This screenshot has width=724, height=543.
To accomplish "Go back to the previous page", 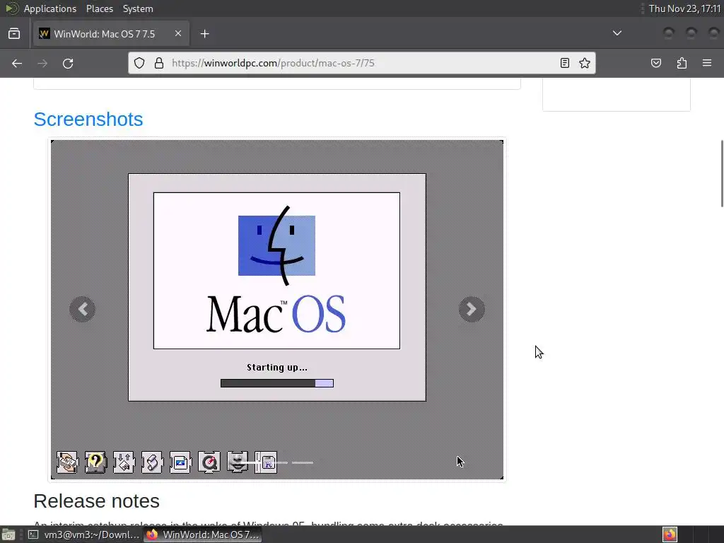I will [17, 63].
